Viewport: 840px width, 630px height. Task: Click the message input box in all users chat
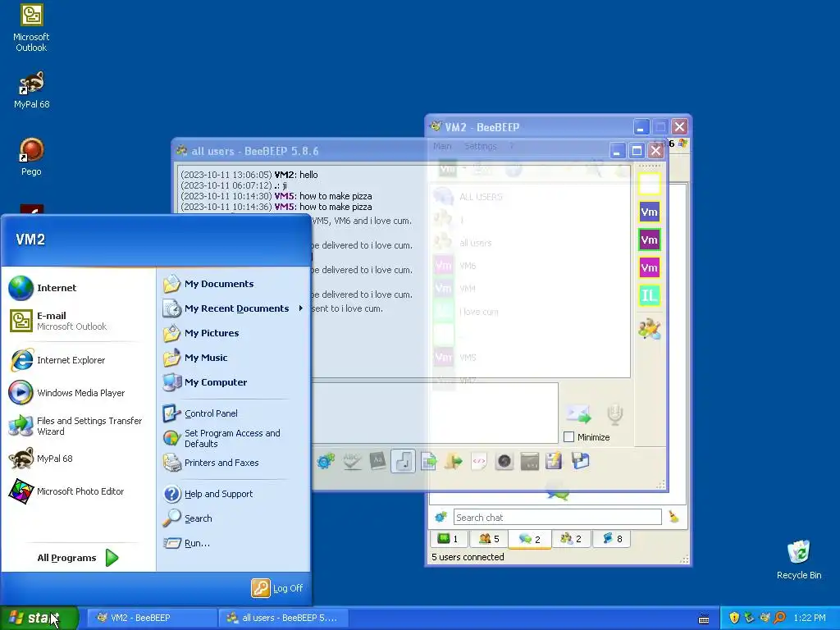435,413
